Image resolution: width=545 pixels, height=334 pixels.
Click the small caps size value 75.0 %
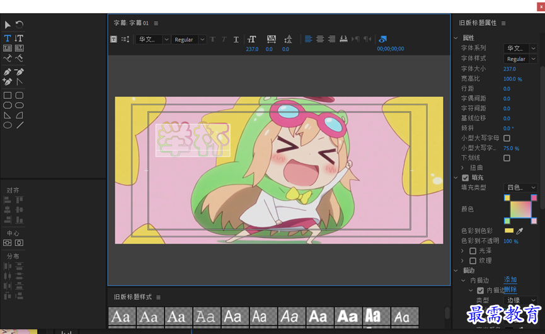pos(511,148)
